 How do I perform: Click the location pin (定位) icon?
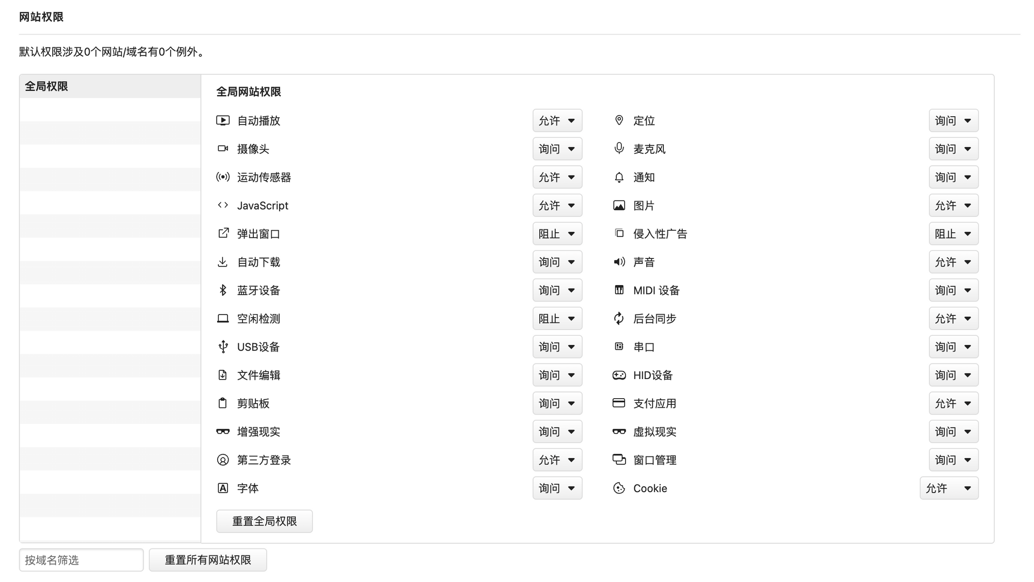(x=619, y=120)
